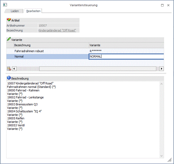Click the Bezeichnung column header
Screen dimensions: 174x164
click(x=51, y=45)
